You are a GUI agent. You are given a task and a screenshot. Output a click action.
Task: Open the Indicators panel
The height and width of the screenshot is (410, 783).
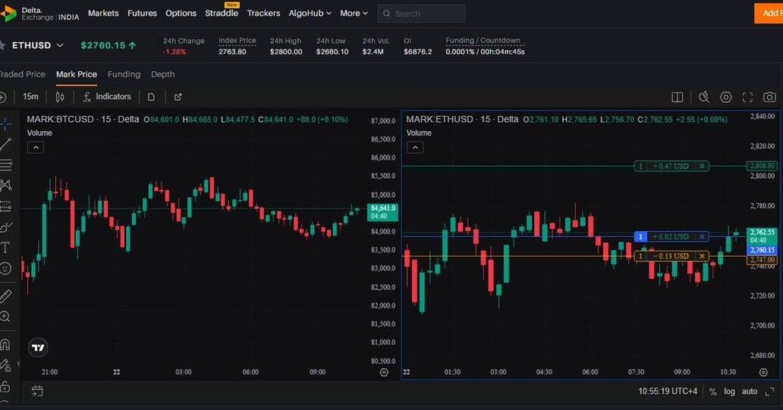(107, 97)
